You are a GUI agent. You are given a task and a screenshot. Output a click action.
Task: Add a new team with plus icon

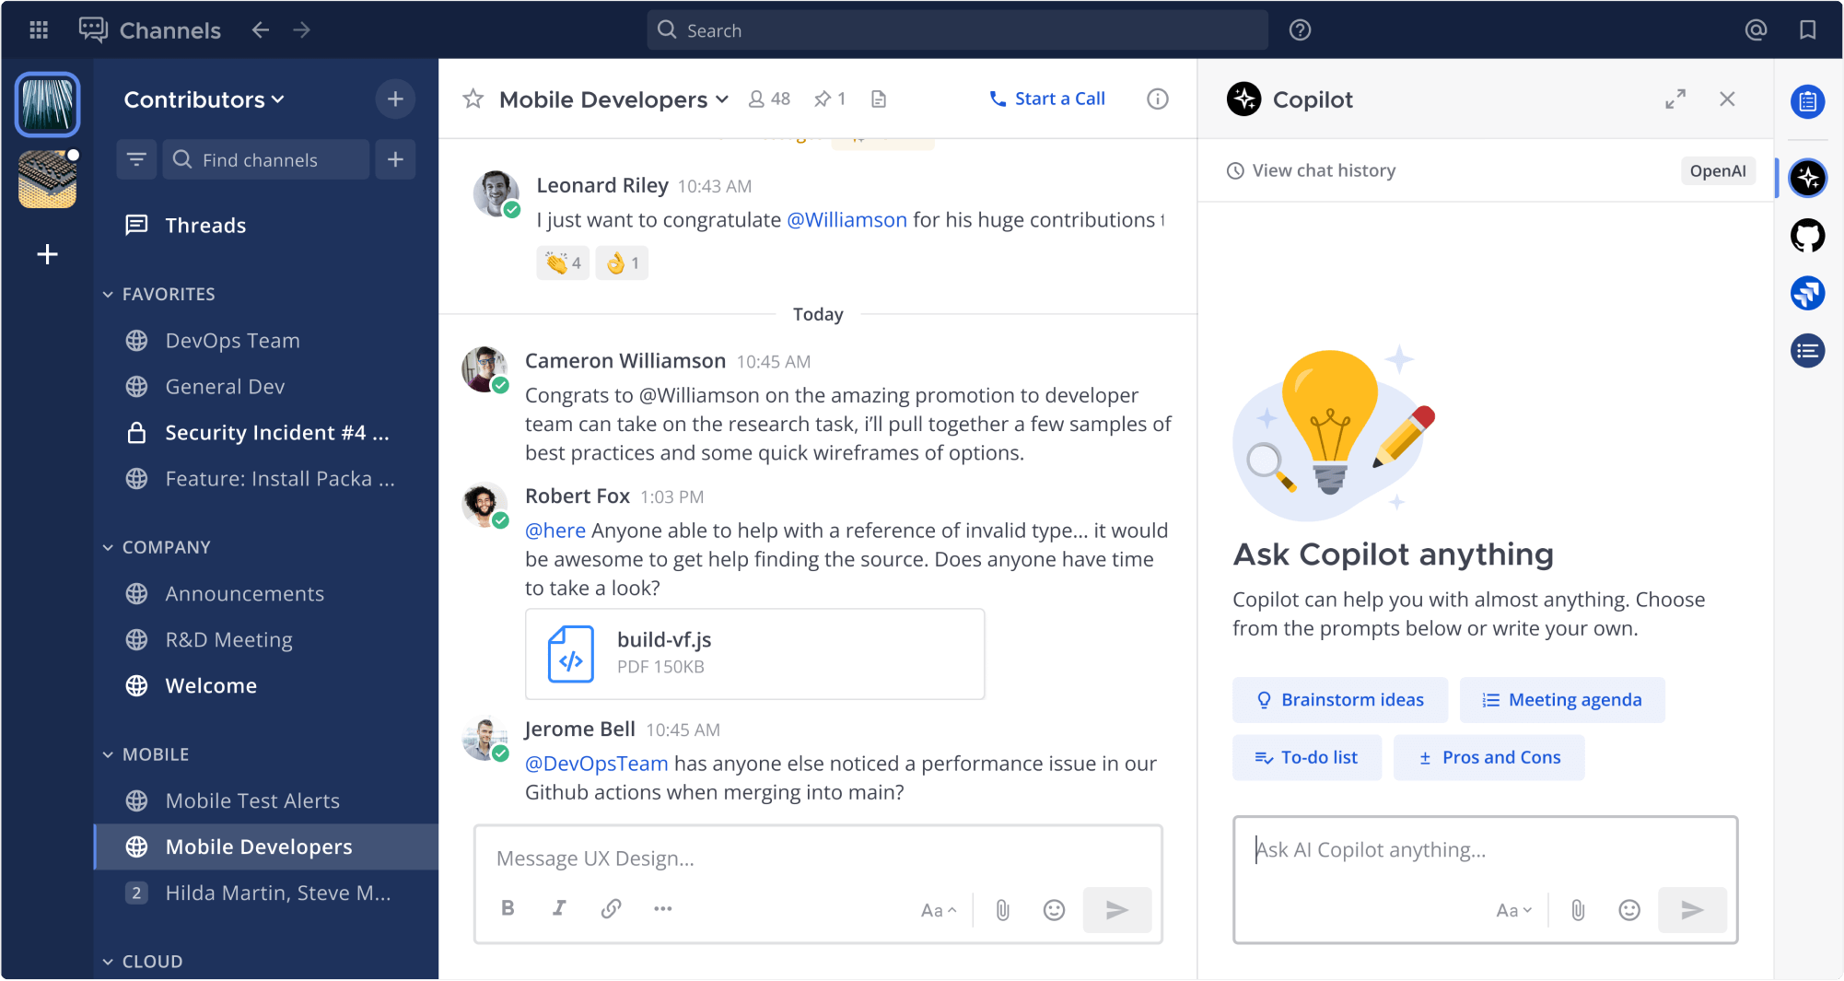(48, 254)
